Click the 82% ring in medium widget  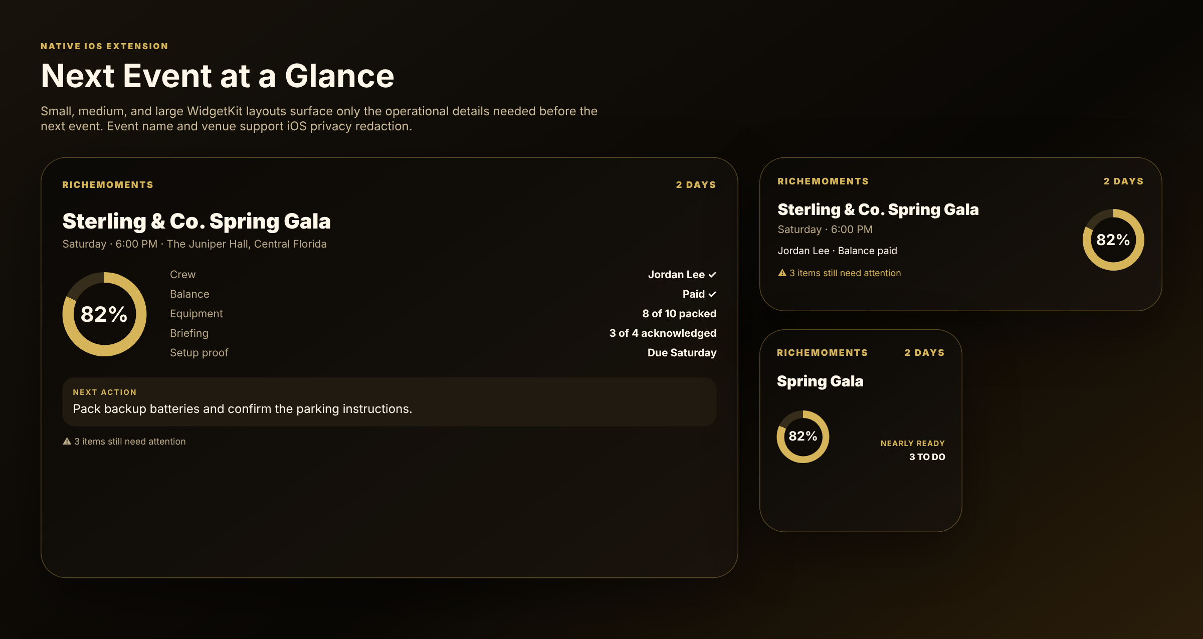(1113, 240)
